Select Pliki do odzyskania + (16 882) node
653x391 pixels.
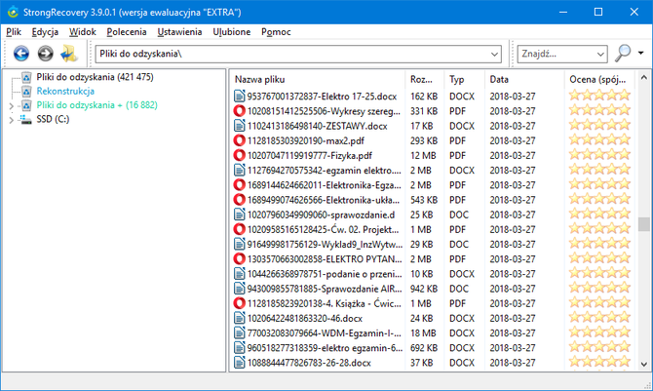click(97, 105)
